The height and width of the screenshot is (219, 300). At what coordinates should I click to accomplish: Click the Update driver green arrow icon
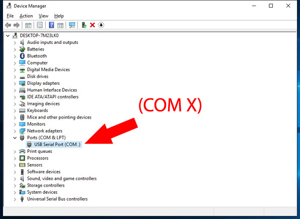pos(84,25)
